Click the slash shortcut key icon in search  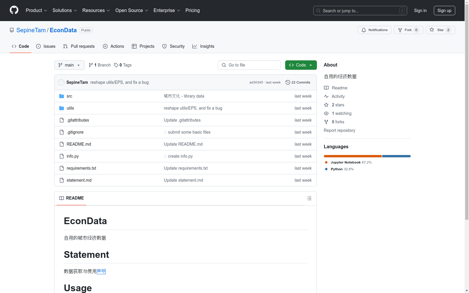click(402, 11)
